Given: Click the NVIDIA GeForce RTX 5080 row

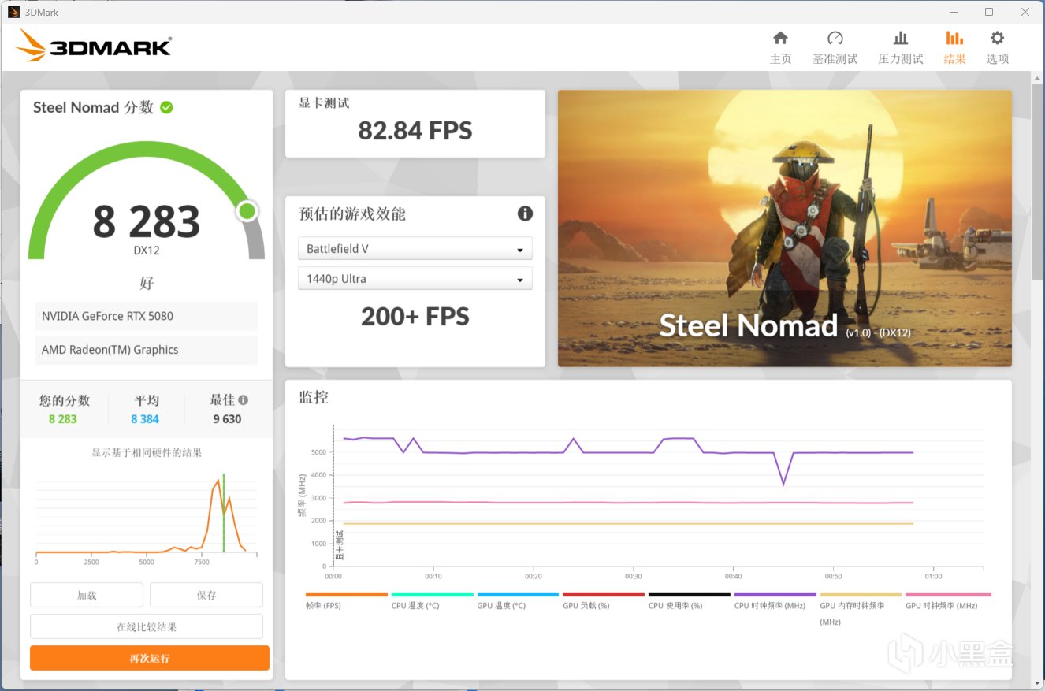Looking at the screenshot, I should click(147, 316).
